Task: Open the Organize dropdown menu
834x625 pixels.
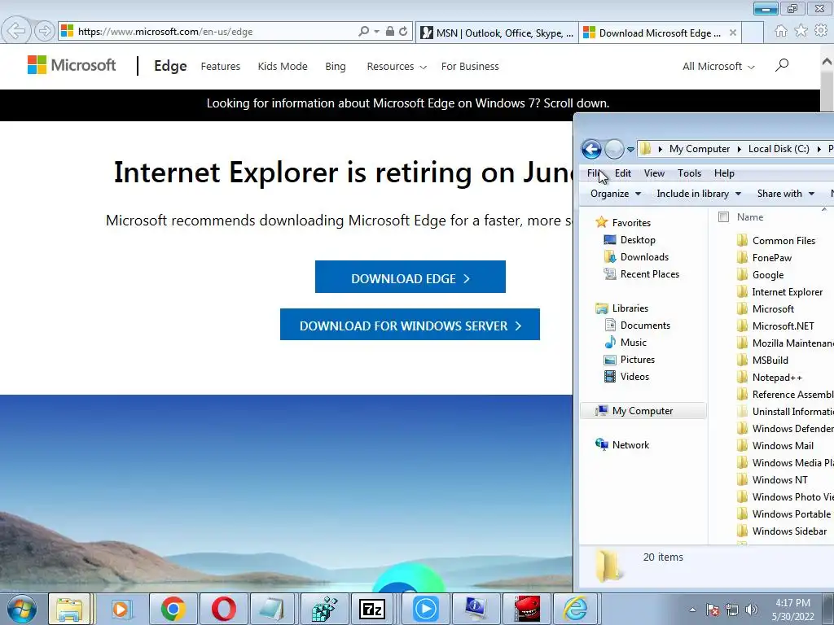Action: tap(616, 194)
